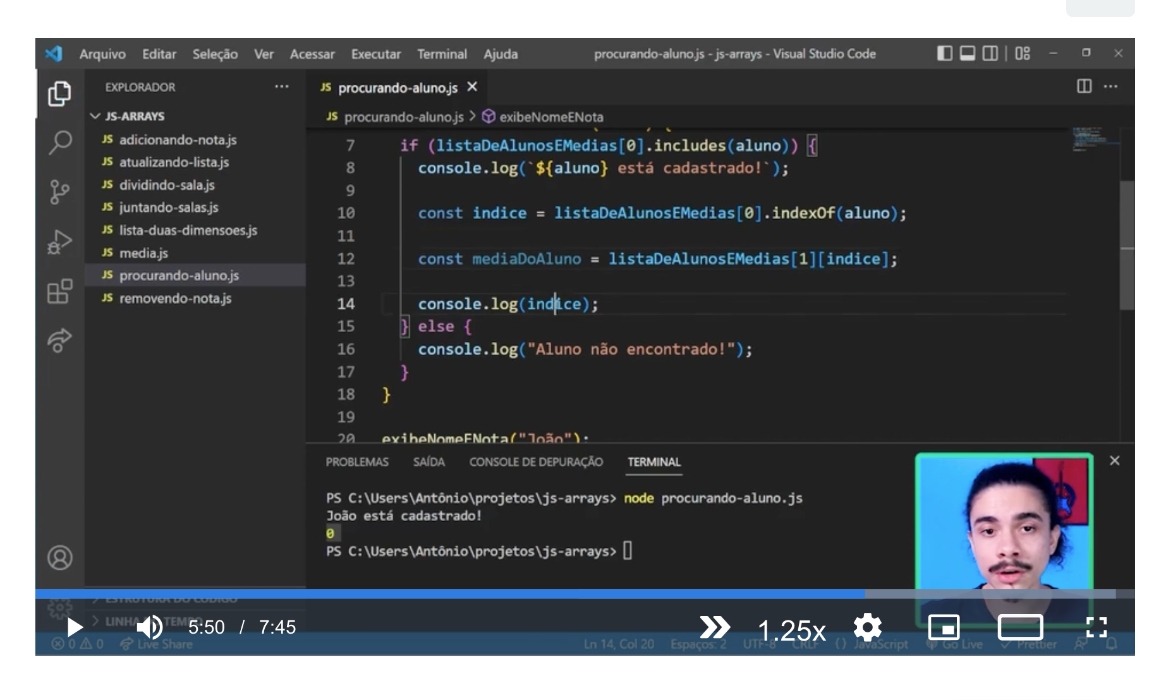The image size is (1173, 700).
Task: Open Explorer panel ellipsis menu
Action: click(x=281, y=87)
